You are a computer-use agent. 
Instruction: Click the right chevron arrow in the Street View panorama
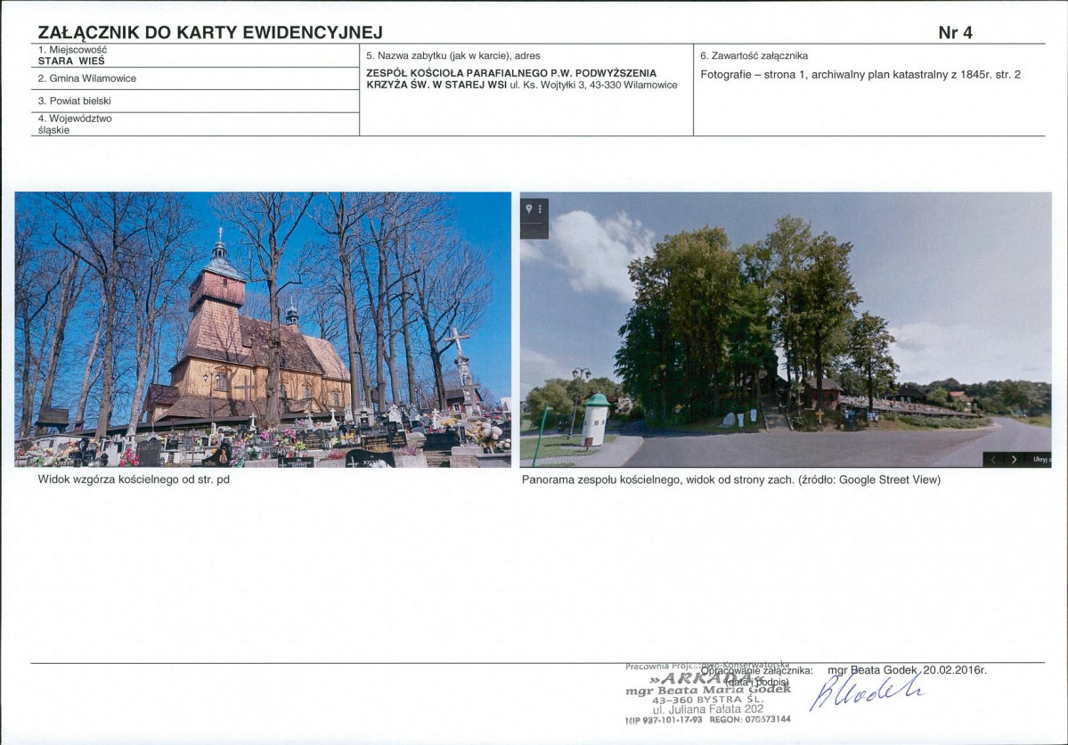[x=1014, y=459]
